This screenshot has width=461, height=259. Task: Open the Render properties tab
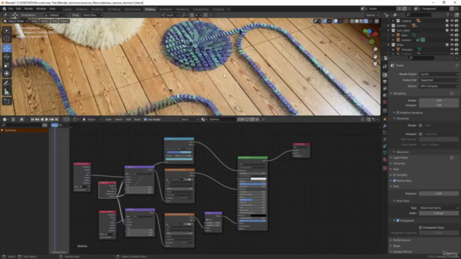[385, 75]
